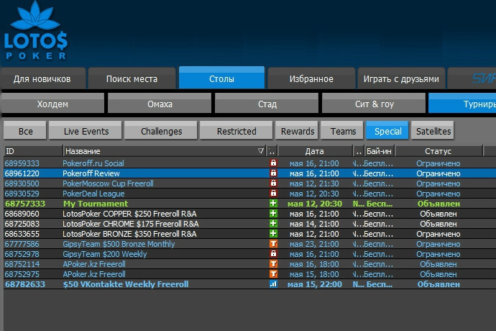Image resolution: width=496 pixels, height=331 pixels.
Task: Select PokerDeal League tournament name
Action: coord(93,194)
